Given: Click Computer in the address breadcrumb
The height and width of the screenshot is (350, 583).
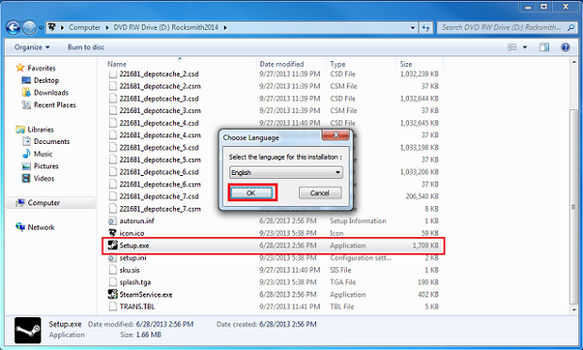Looking at the screenshot, I should [85, 27].
